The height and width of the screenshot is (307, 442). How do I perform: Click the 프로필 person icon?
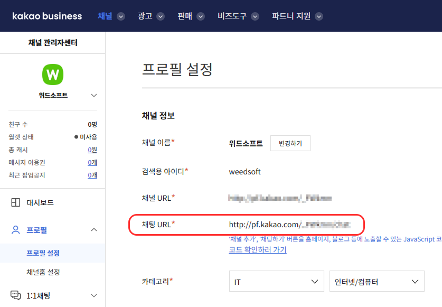[15, 230]
